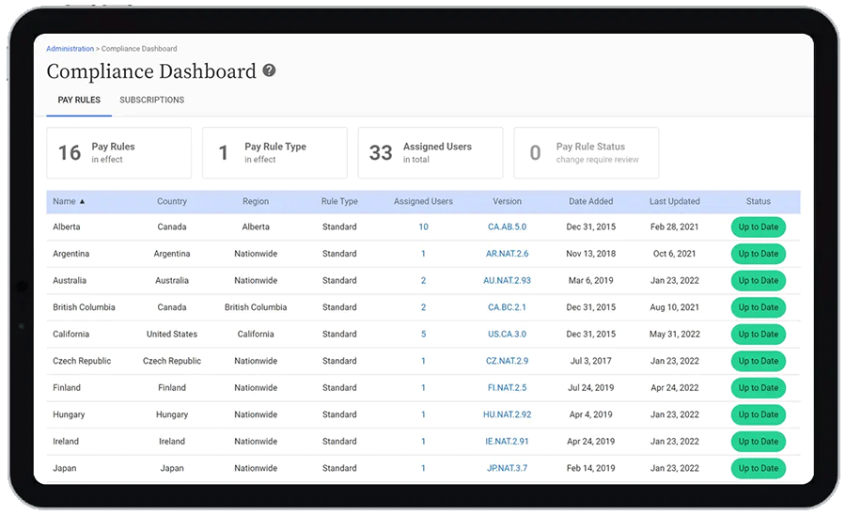This screenshot has width=846, height=515.
Task: Sort by the Country column header
Action: point(172,201)
